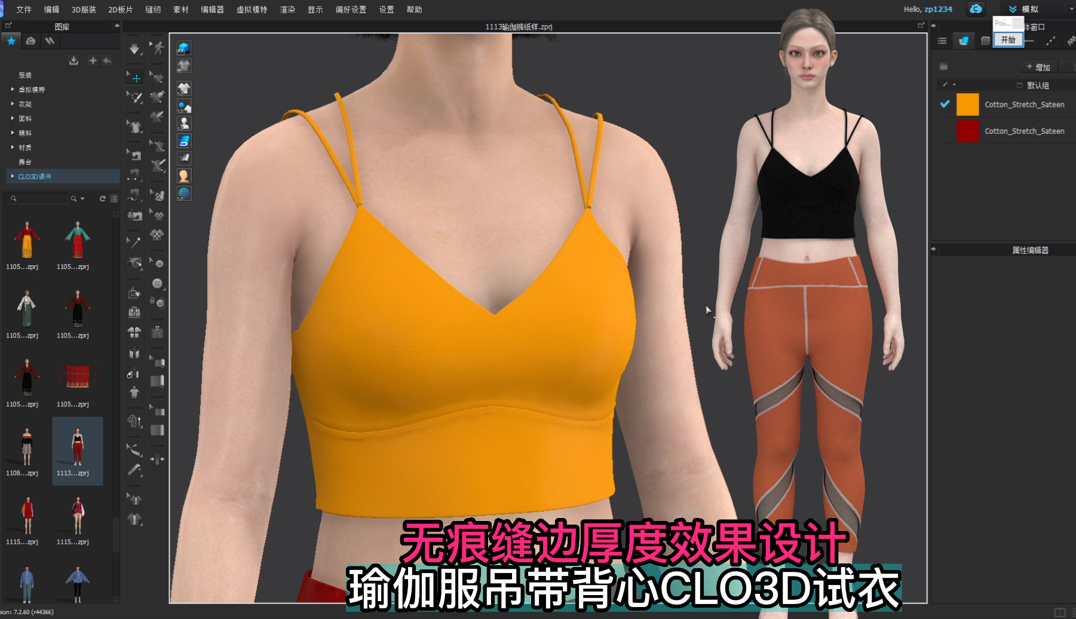Open the 缝纫 menu

click(x=153, y=10)
